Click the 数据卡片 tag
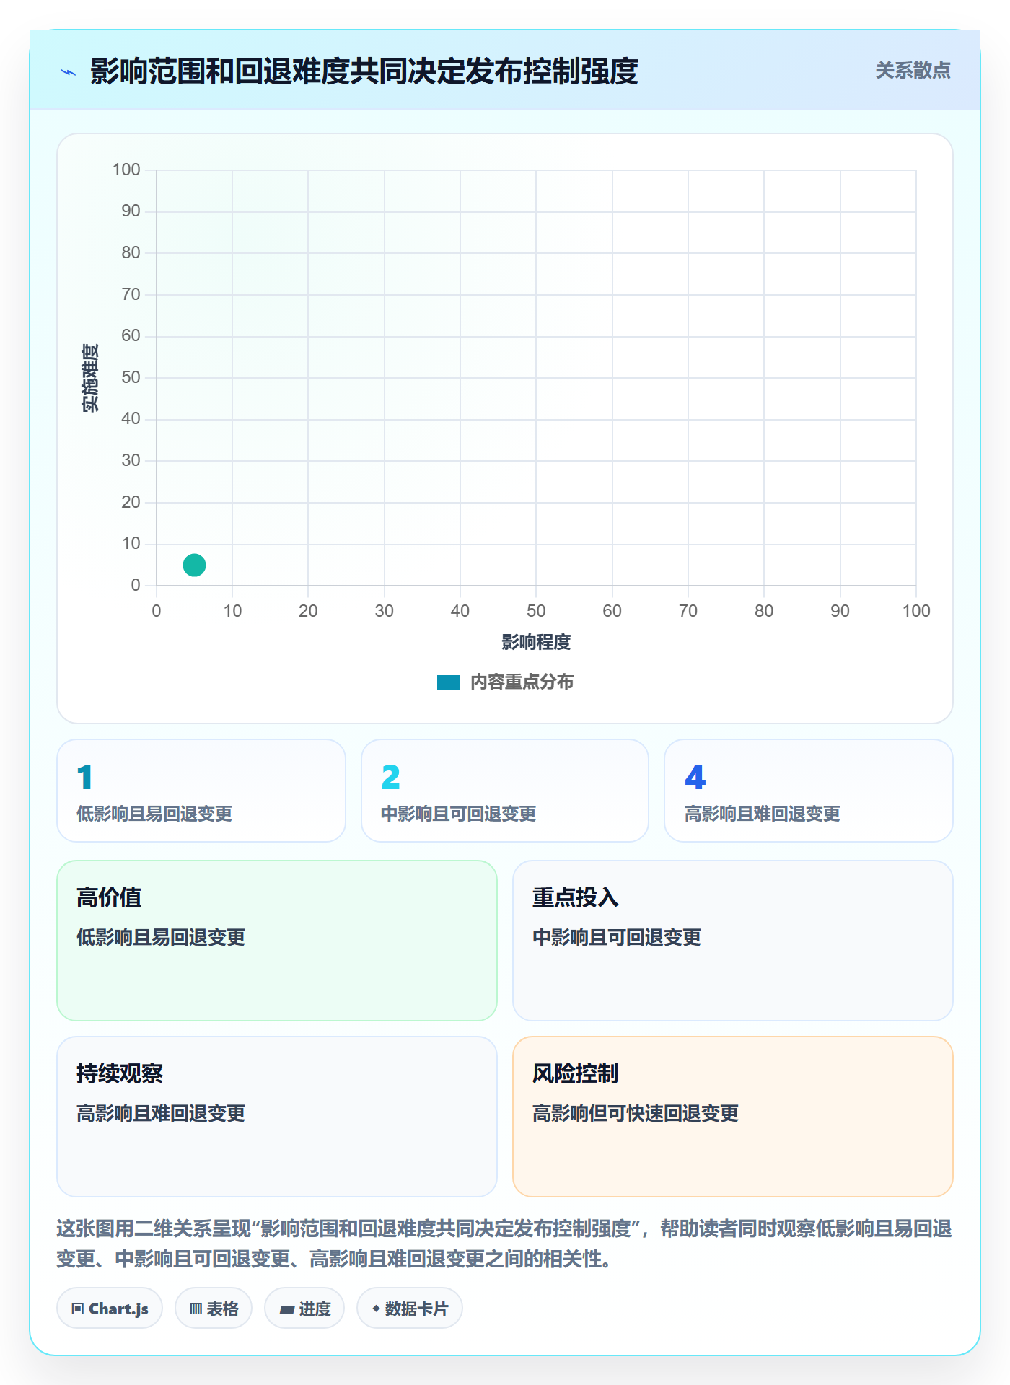This screenshot has width=1010, height=1385. click(x=410, y=1309)
